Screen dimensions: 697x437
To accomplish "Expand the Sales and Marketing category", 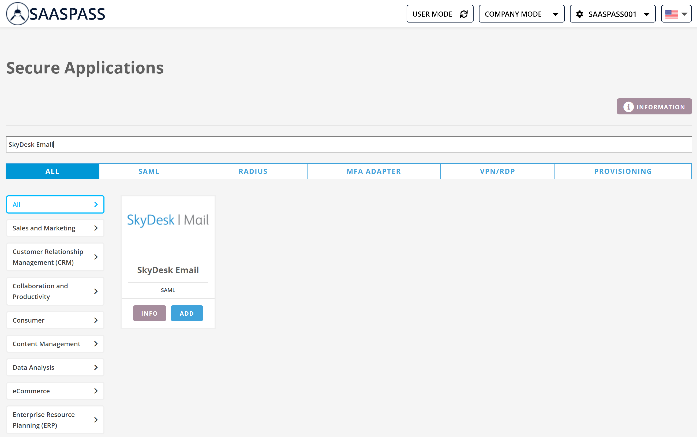I will (55, 228).
